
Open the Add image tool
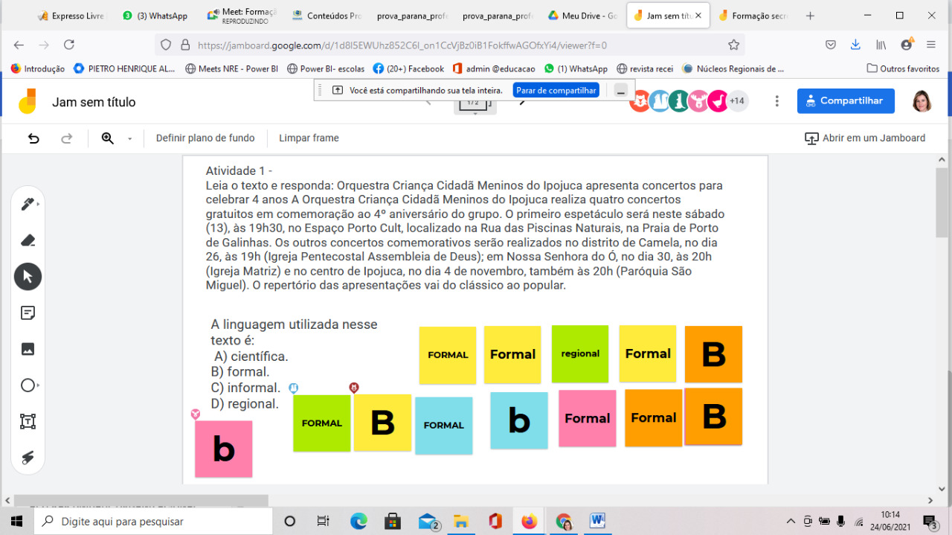pyautogui.click(x=28, y=349)
